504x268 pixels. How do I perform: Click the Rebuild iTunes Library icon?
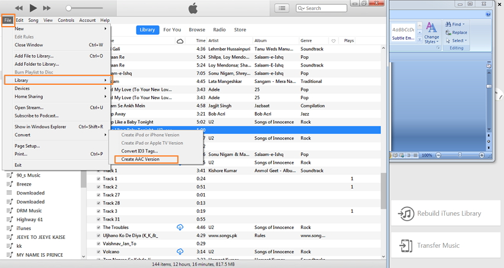(406, 213)
